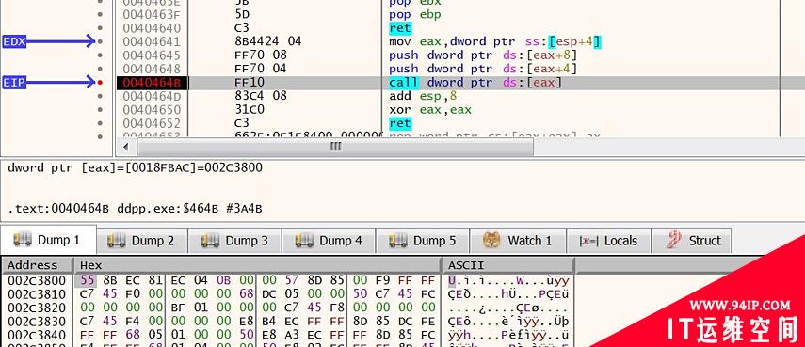Click the disassembly horizontal scrollbar thumb
The height and width of the screenshot is (347, 805).
[x=335, y=147]
